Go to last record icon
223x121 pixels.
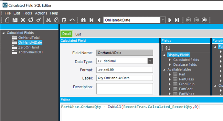177,20
